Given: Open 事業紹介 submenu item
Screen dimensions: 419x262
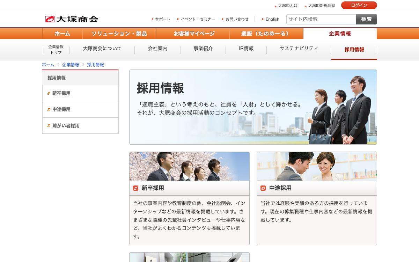Looking at the screenshot, I should point(203,49).
